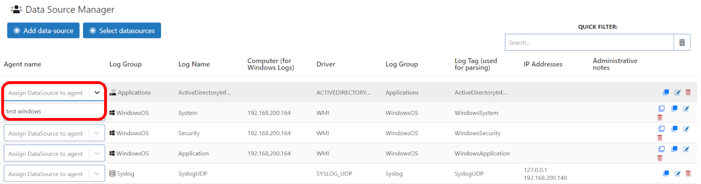Click the Select datasources button
Viewport: 701px width, 184px height.
(x=122, y=31)
